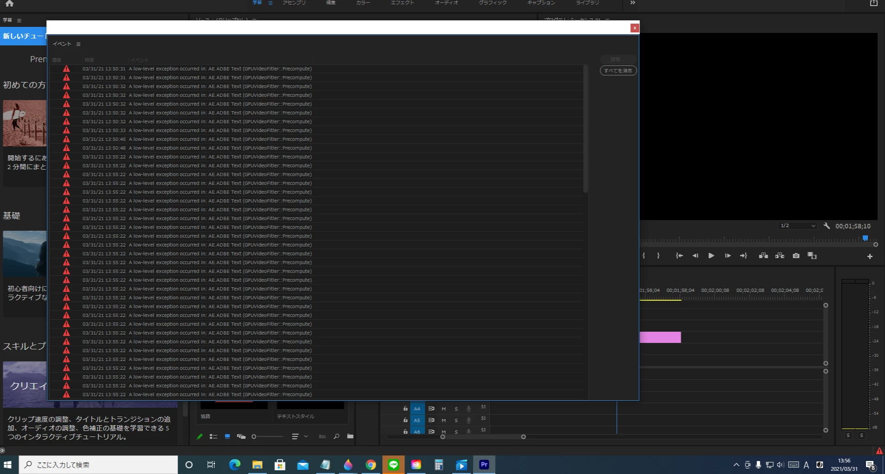The width and height of the screenshot is (885, 474).
Task: Select the A4 track target
Action: tap(417, 409)
